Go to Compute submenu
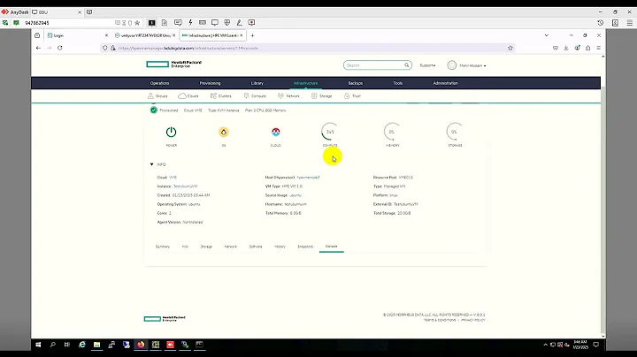Image resolution: width=637 pixels, height=357 pixels. coord(255,96)
